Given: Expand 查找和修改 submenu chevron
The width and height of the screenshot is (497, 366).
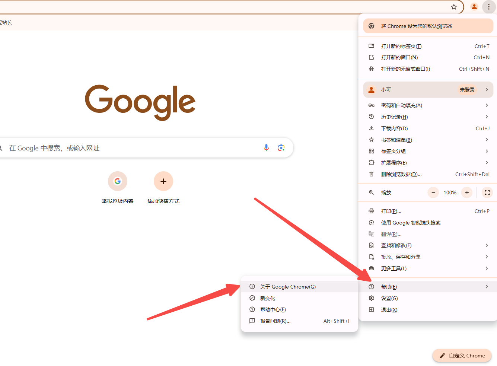Looking at the screenshot, I should pyautogui.click(x=487, y=245).
